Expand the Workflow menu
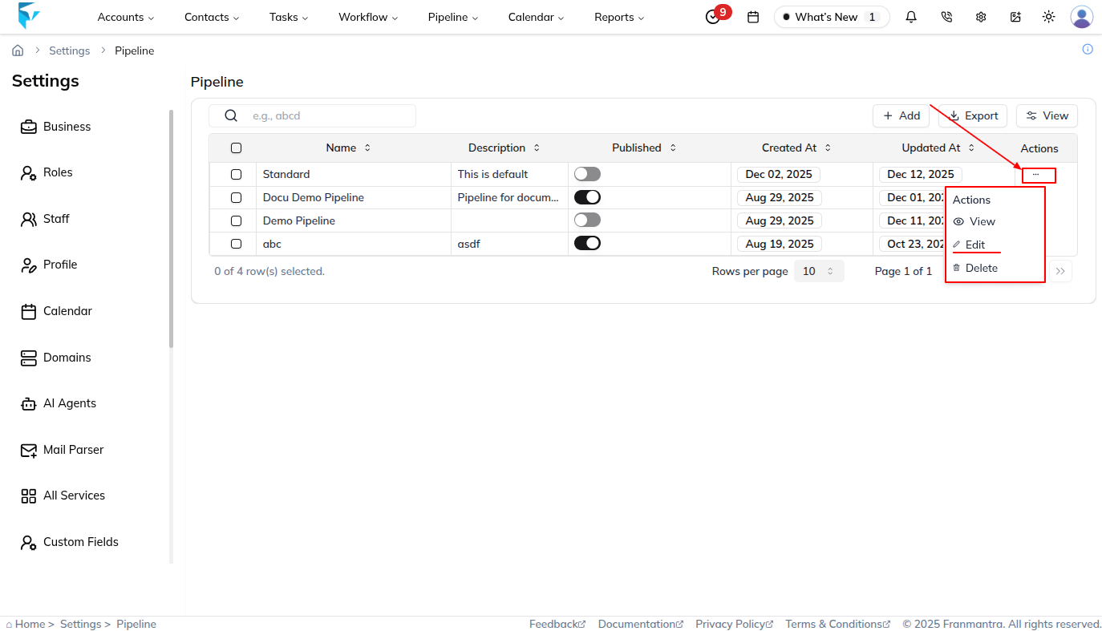1102x631 pixels. pos(368,17)
